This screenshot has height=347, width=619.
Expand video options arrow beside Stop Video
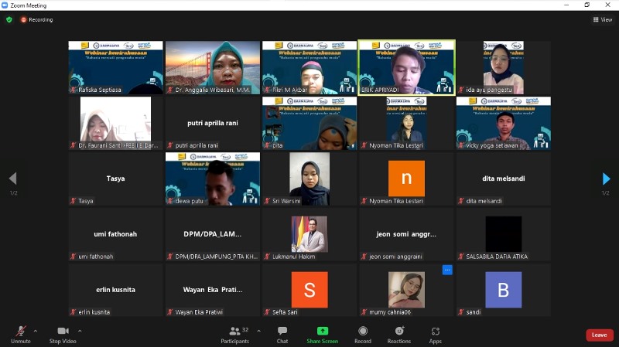coord(80,331)
